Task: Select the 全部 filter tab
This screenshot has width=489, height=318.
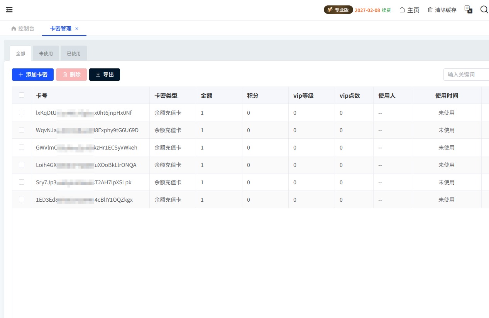Action: 20,54
